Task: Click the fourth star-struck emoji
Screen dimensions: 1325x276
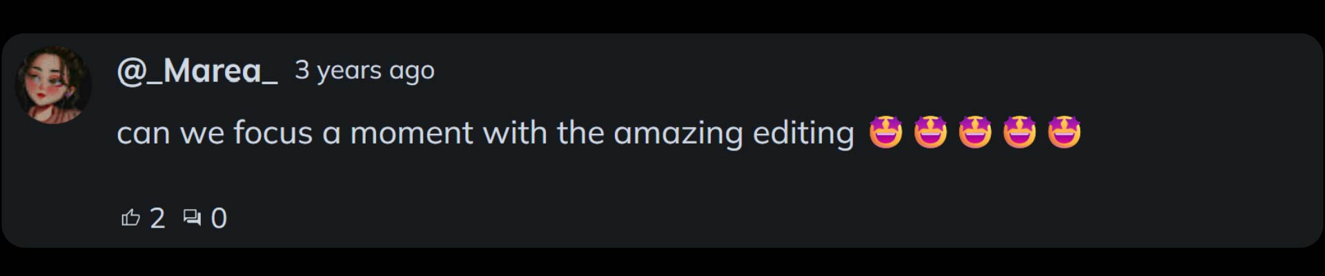Action: click(x=1019, y=132)
